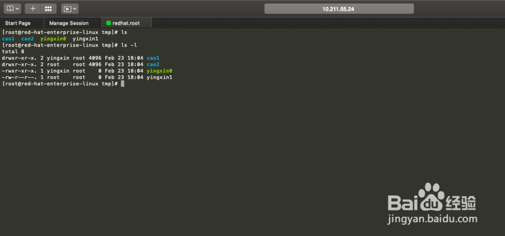Image resolution: width=505 pixels, height=236 pixels.
Task: Open the play script dropdown button
Action: point(70,9)
